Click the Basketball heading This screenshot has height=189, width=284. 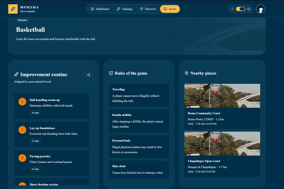30,30
